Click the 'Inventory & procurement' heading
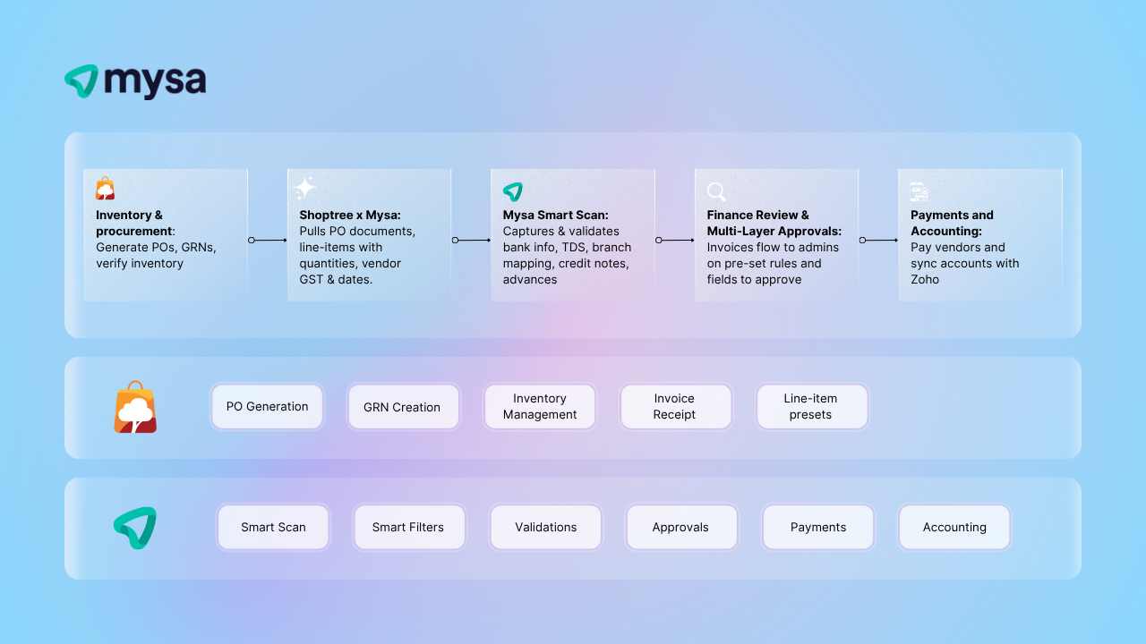1146x644 pixels. [x=135, y=223]
